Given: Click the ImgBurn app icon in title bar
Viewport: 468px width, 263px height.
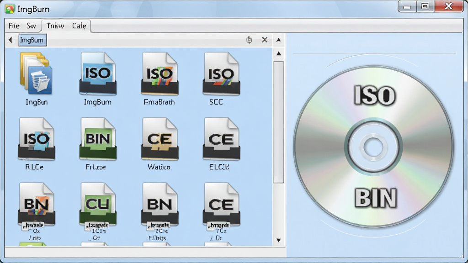Looking at the screenshot, I should [10, 9].
